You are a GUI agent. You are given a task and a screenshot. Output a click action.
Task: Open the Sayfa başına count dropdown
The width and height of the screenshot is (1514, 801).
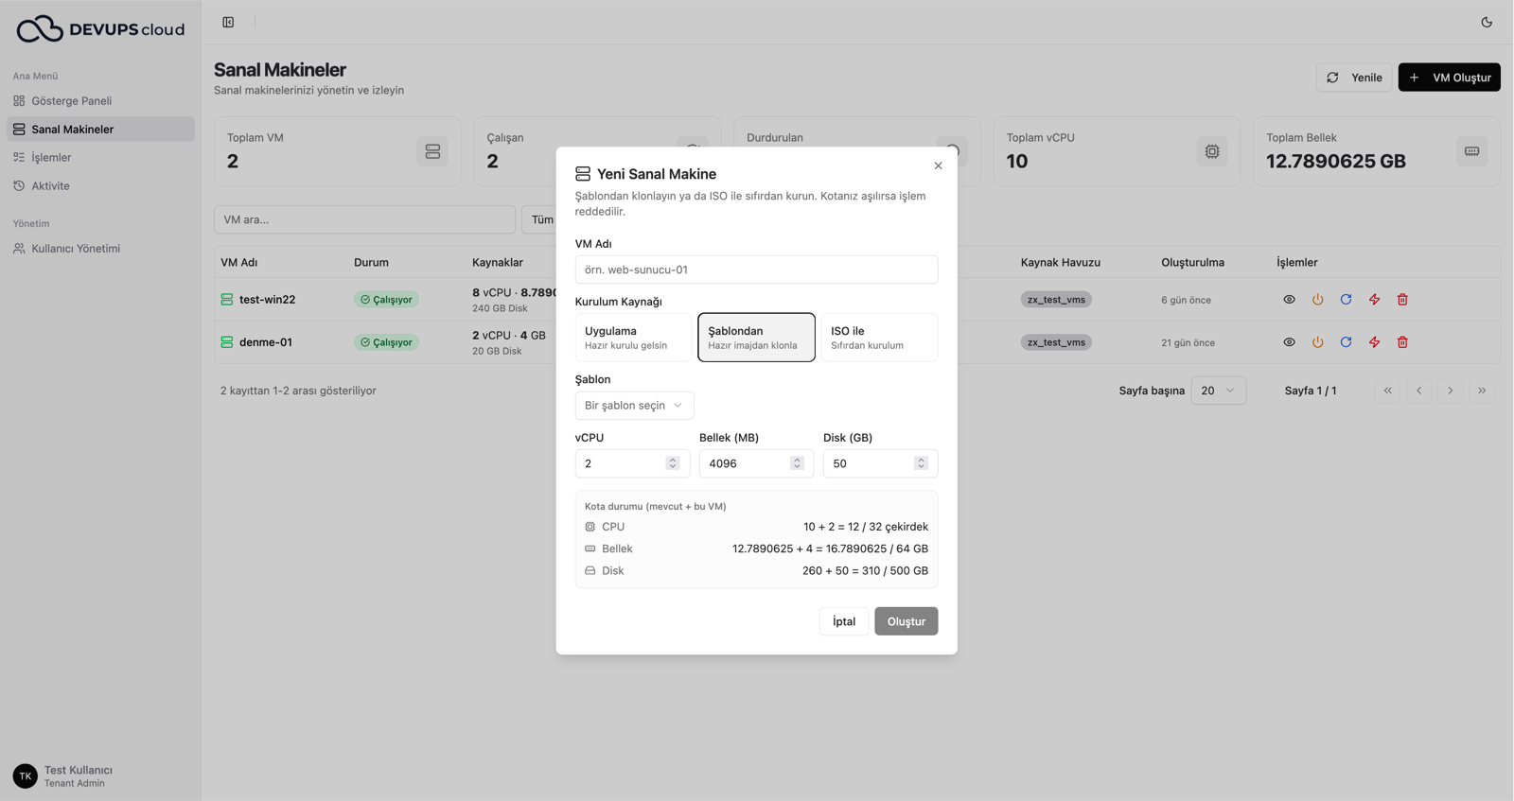coord(1218,391)
